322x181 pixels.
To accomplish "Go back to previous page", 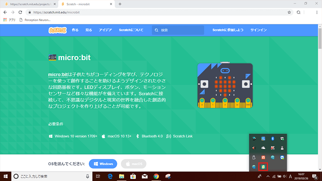I will (5, 12).
